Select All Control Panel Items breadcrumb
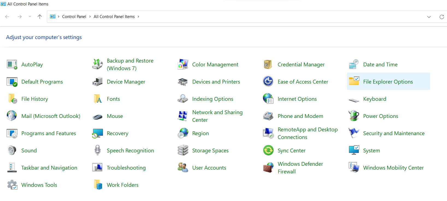Viewport: 447px width, 201px height. 114,17
